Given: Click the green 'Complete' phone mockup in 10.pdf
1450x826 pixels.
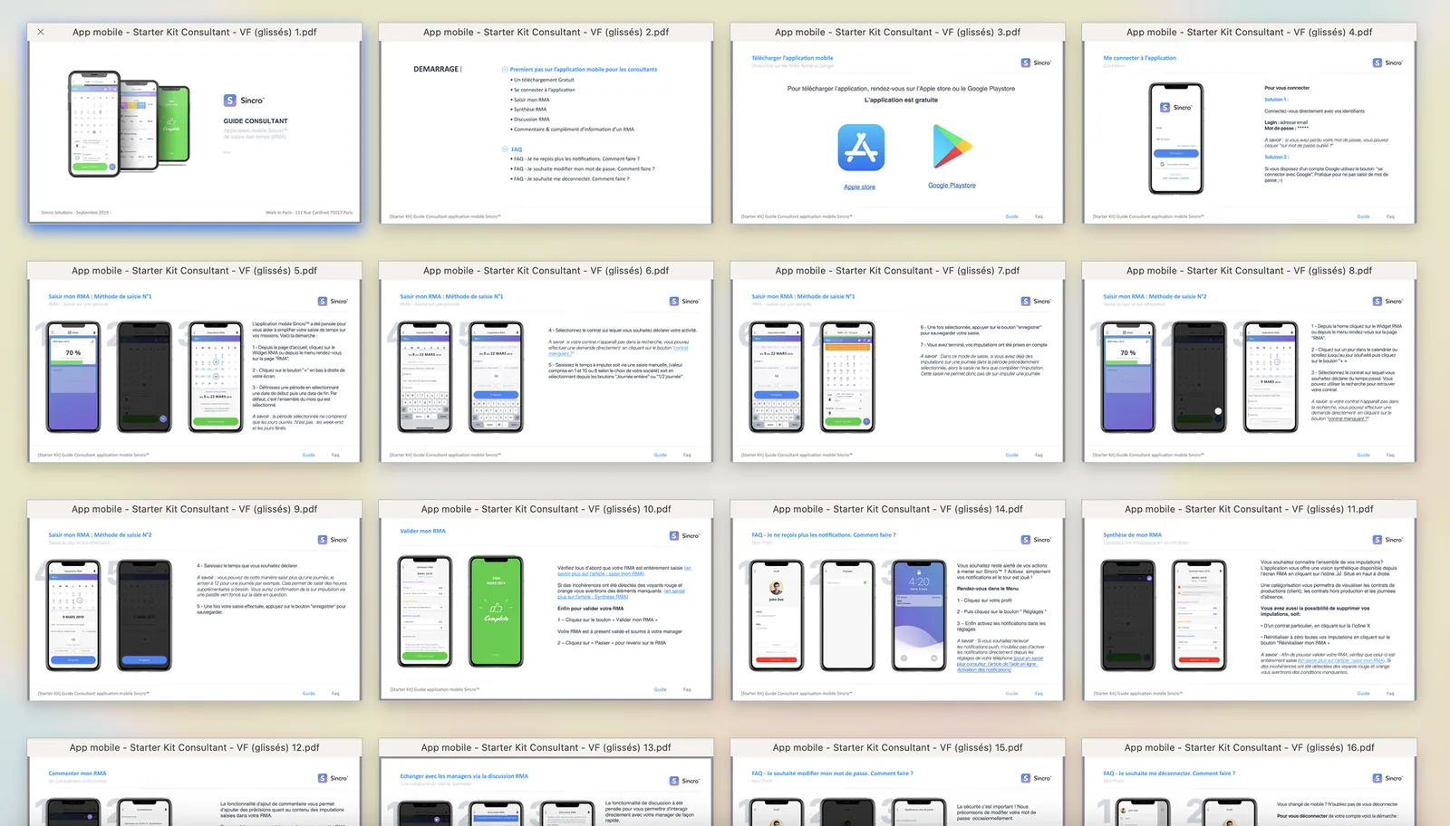Looking at the screenshot, I should pos(496,611).
